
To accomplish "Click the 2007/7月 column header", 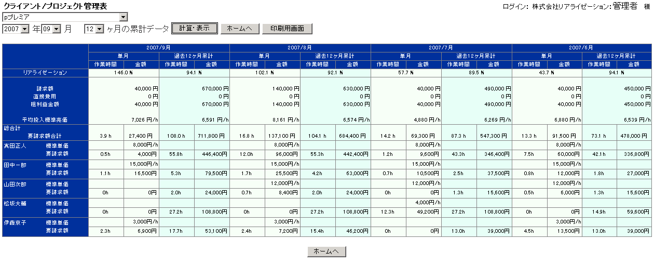I will pos(441,47).
